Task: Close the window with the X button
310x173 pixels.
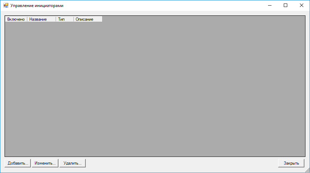Action: (302, 5)
